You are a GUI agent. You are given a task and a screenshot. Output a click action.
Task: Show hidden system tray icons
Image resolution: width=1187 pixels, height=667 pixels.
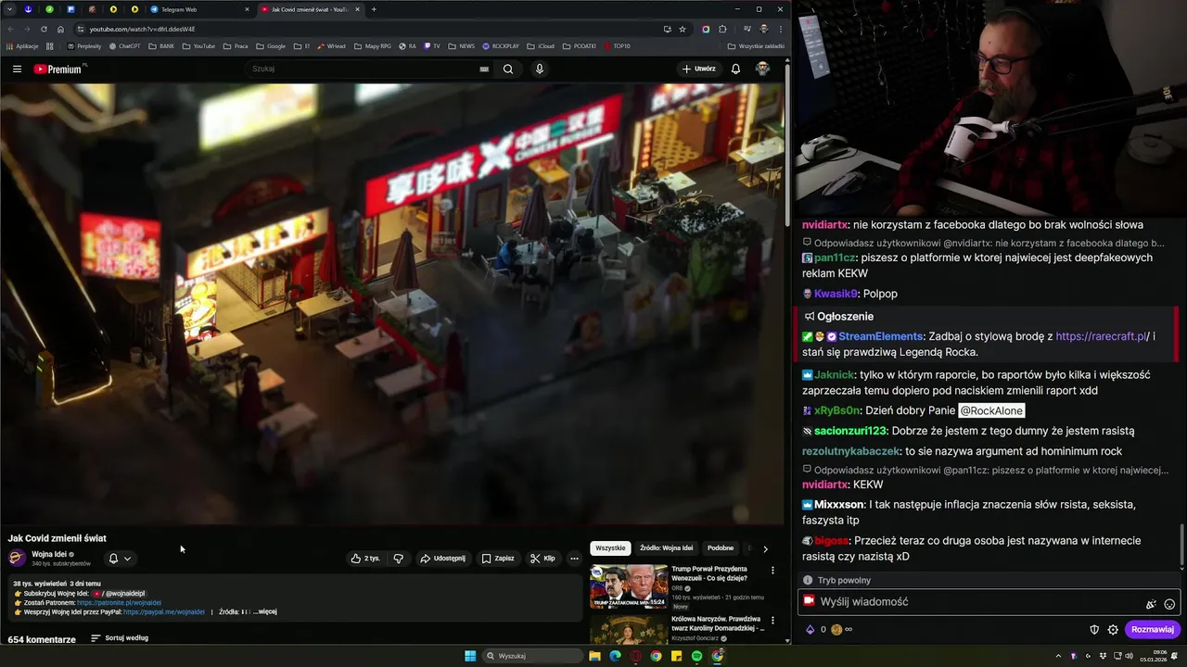click(1058, 656)
